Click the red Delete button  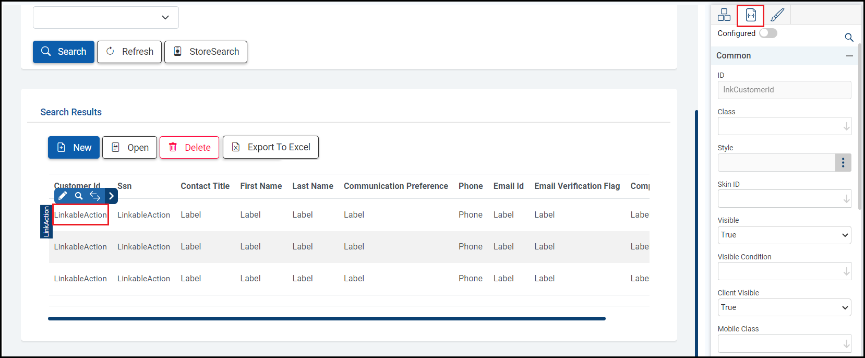point(189,148)
